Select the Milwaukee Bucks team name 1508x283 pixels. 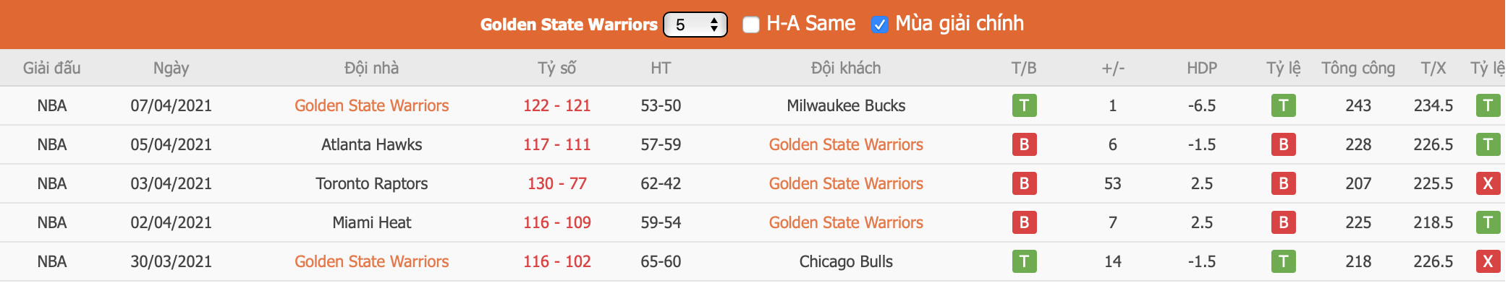(846, 105)
